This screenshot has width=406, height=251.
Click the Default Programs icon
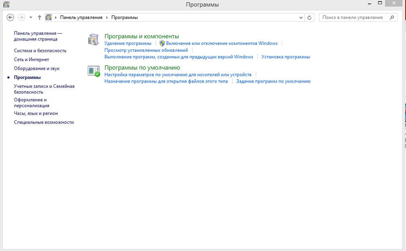[93, 71]
